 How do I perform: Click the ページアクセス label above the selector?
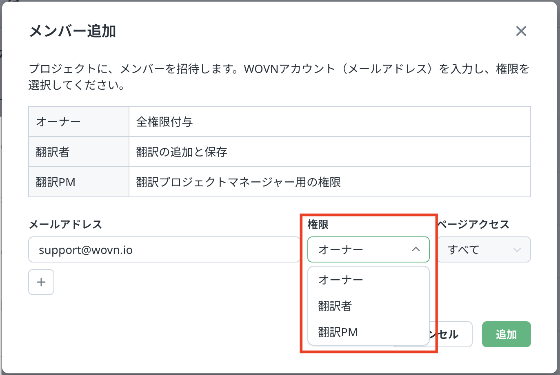point(473,224)
